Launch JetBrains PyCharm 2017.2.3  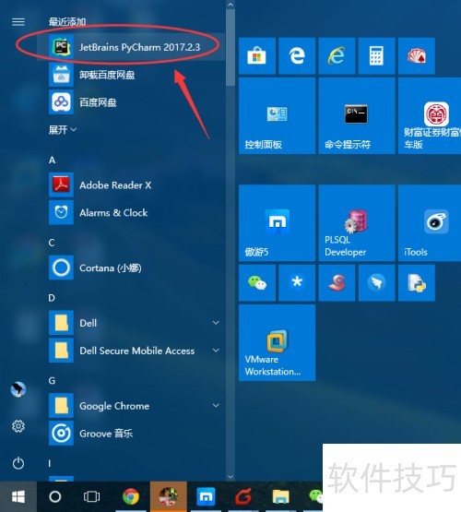pos(131,47)
